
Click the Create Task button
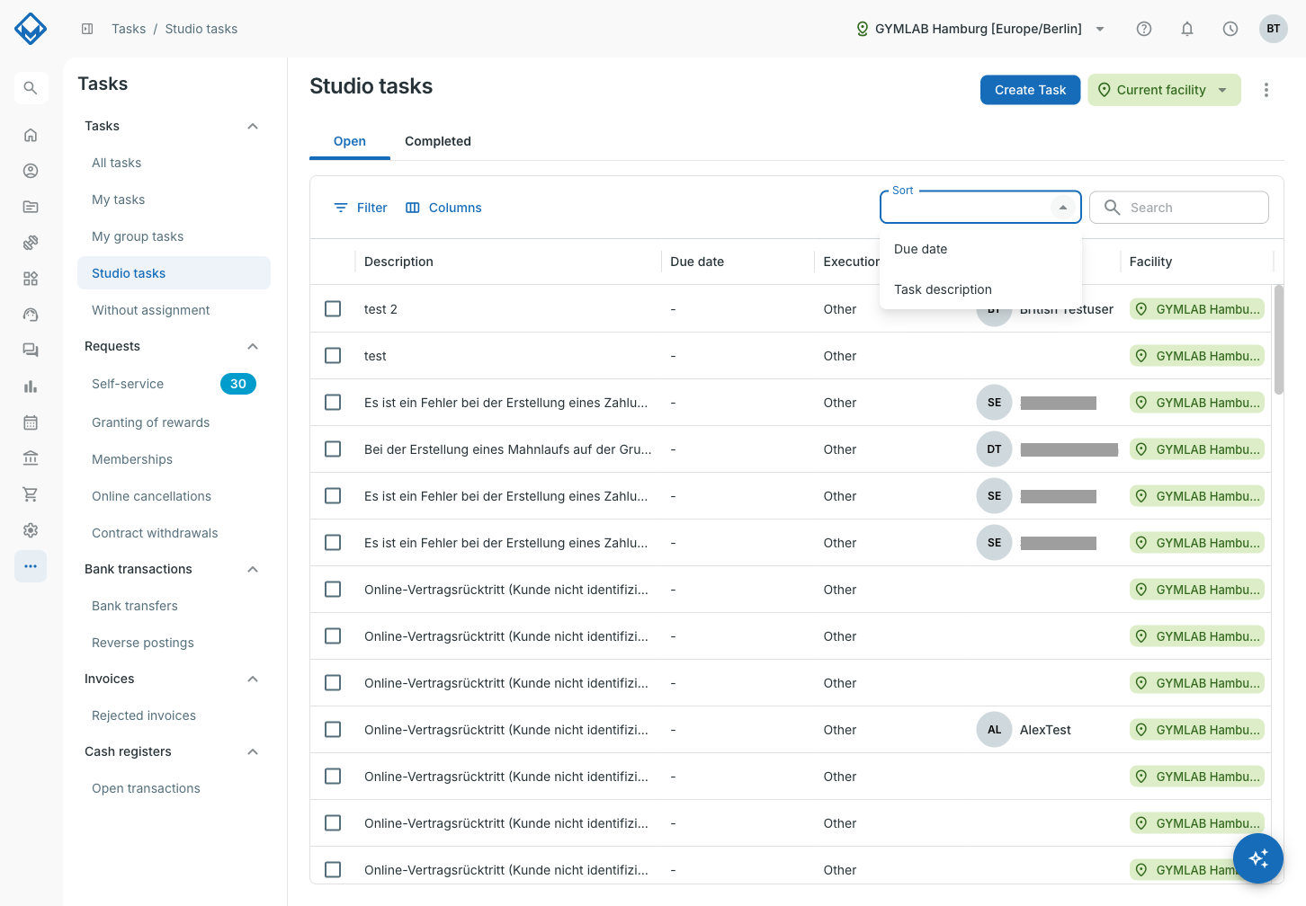(1030, 90)
